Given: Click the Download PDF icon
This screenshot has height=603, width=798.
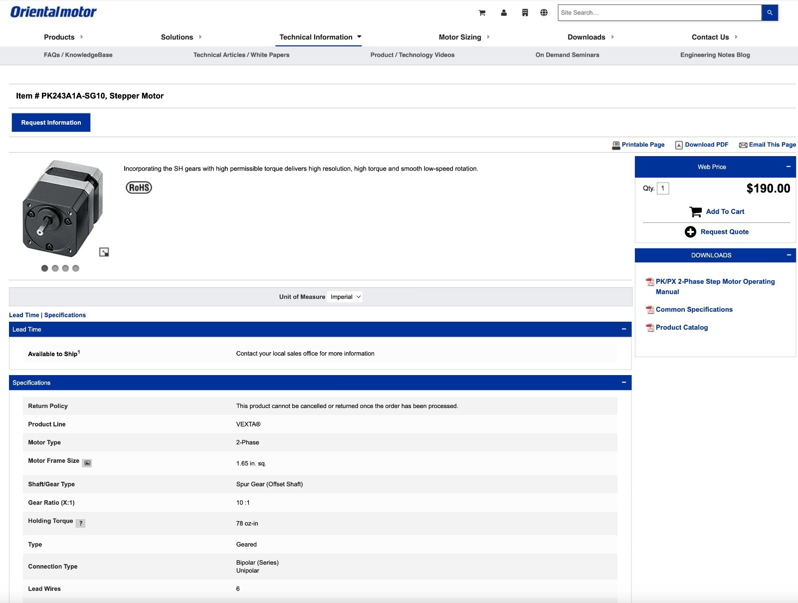Looking at the screenshot, I should pos(679,145).
